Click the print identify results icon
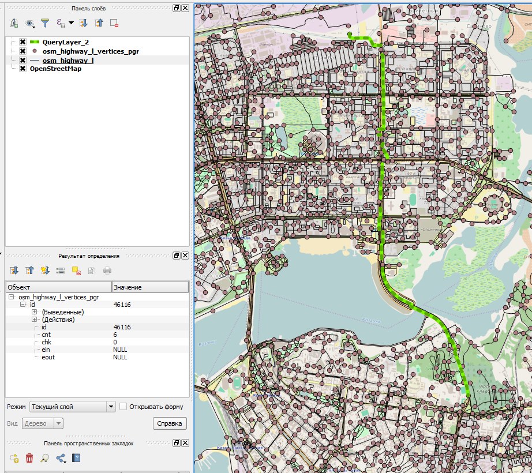Screen dimensions: 532x473 (x=107, y=271)
